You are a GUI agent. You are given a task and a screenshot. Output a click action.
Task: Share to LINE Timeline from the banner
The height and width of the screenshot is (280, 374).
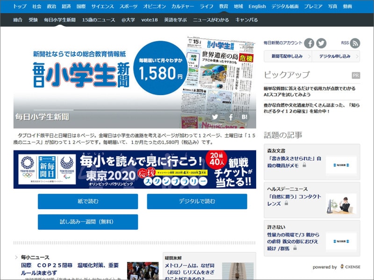[x=216, y=124]
